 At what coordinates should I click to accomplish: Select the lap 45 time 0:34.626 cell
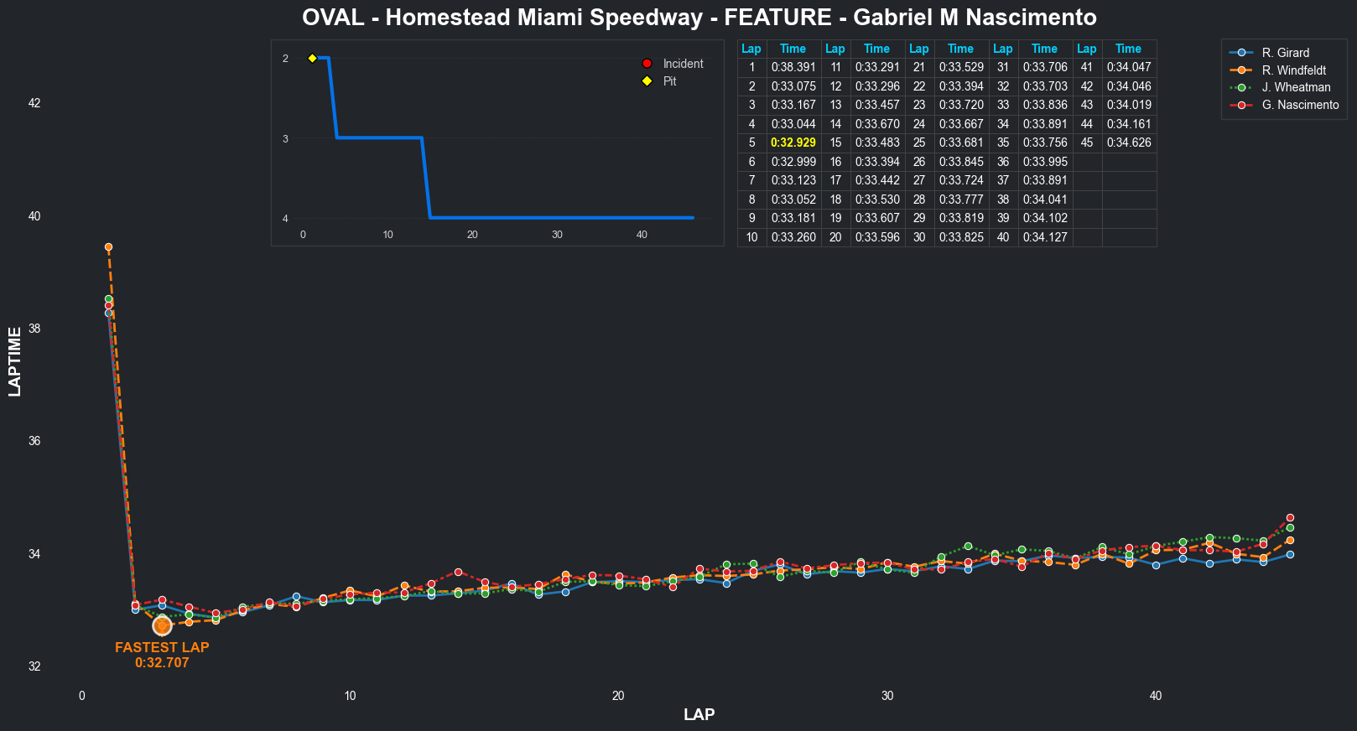[1128, 143]
